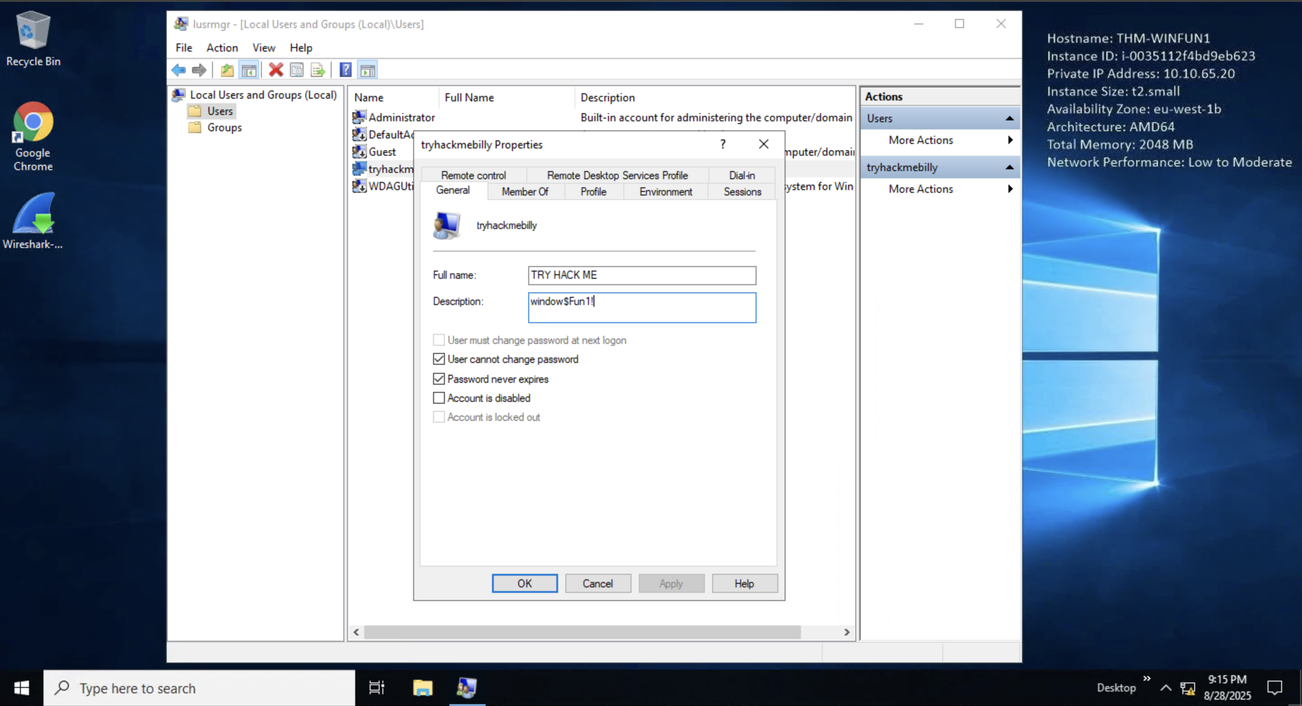Collapse the Users section in Actions pane
Image resolution: width=1302 pixels, height=706 pixels.
1009,118
